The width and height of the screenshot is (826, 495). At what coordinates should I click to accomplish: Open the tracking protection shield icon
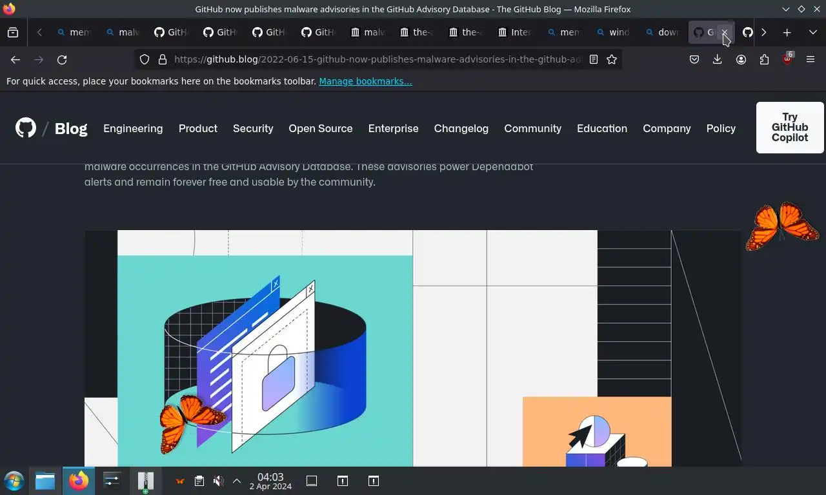[145, 59]
